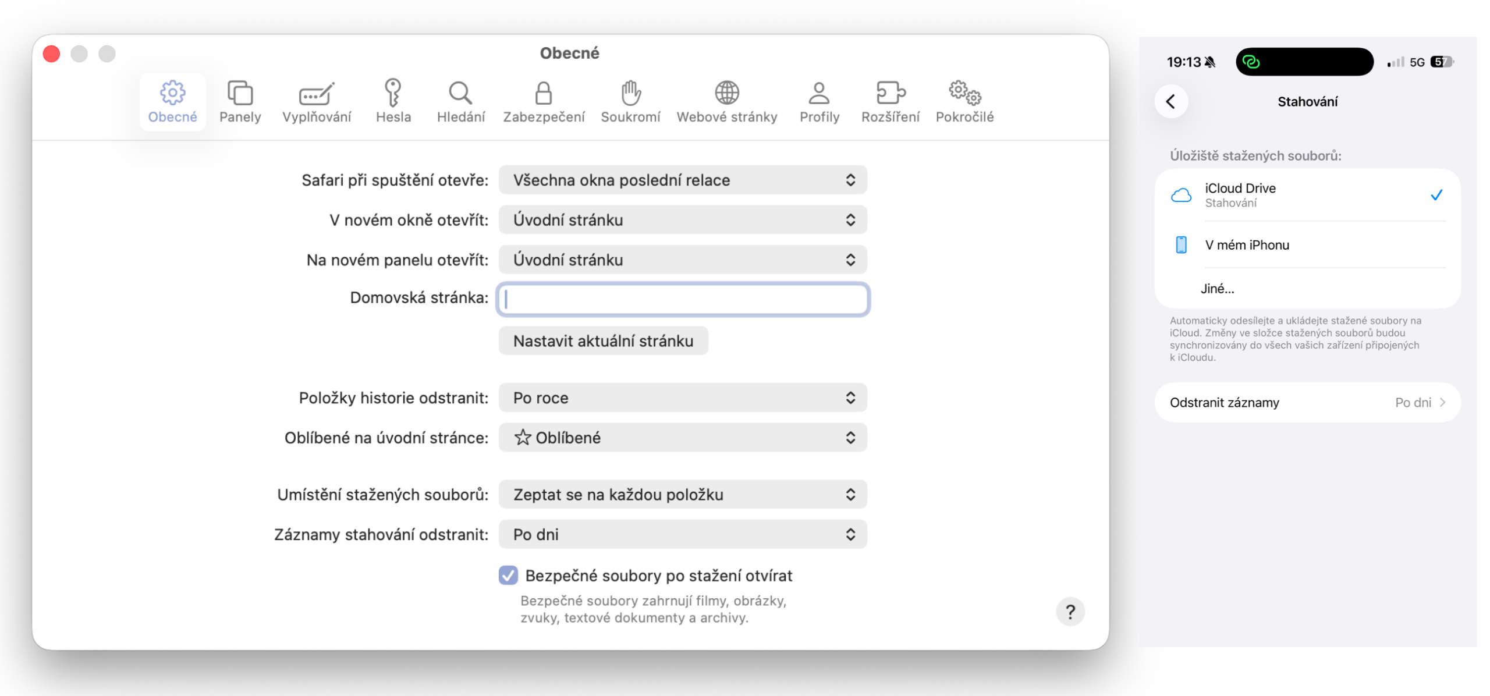Switch to the Profily tab
The image size is (1490, 696).
818,102
